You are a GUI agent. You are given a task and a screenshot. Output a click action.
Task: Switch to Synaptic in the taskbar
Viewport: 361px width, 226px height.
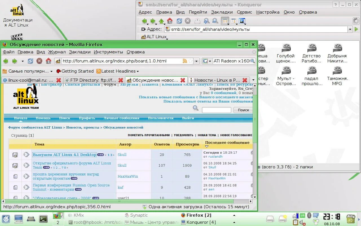pos(136,215)
